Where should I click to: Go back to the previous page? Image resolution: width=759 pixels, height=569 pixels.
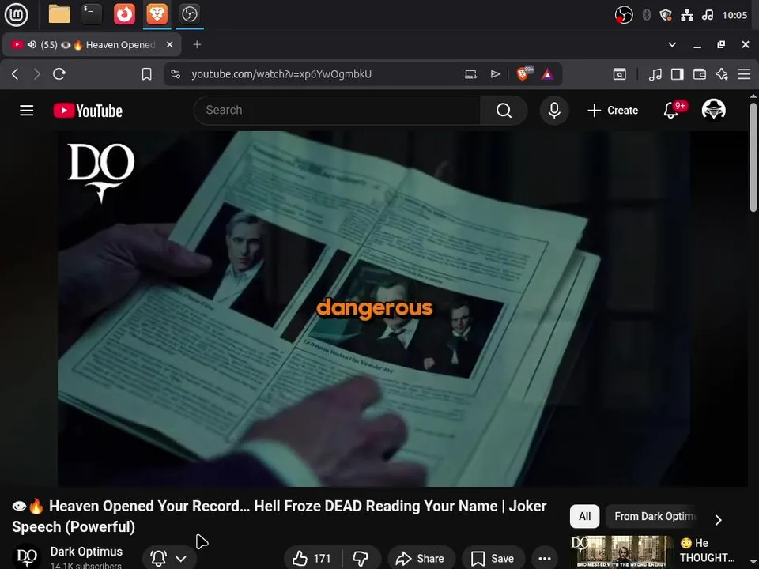point(15,74)
